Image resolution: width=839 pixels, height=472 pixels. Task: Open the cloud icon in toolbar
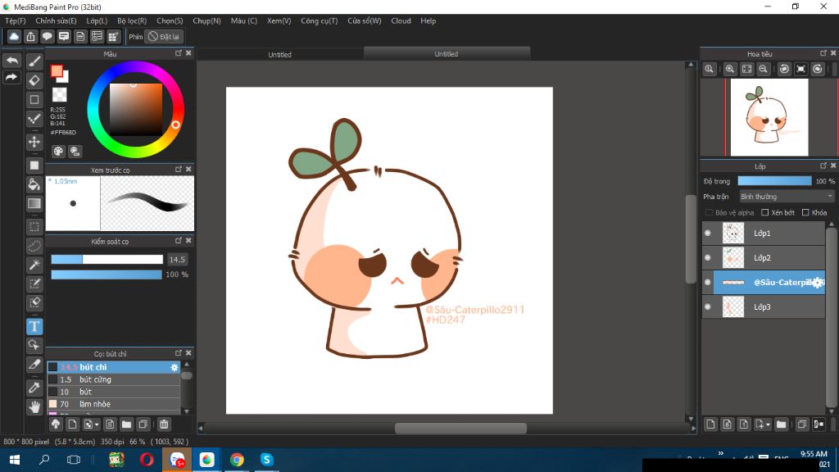click(14, 36)
